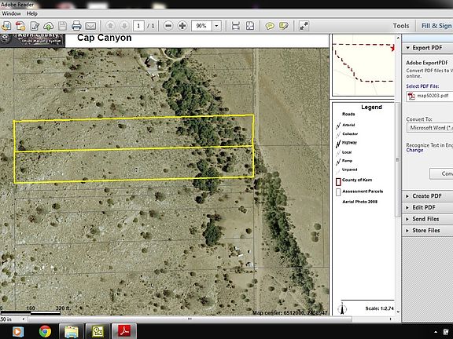The height and width of the screenshot is (339, 453).
Task: Expand the Edit PDF section
Action: pos(428,207)
